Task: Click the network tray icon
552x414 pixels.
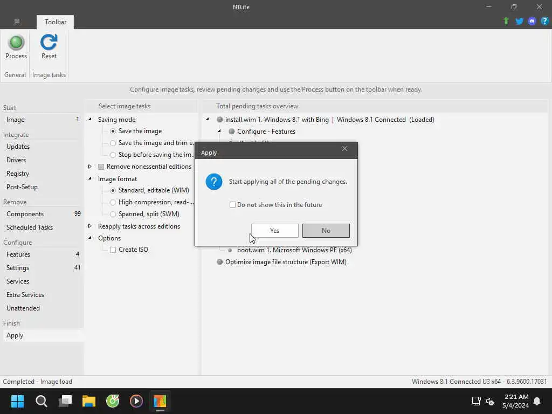Action: coord(477,401)
